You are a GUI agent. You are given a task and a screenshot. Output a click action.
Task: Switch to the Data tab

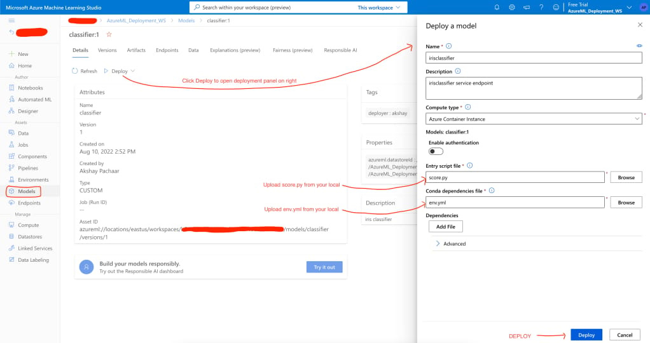pyautogui.click(x=193, y=50)
